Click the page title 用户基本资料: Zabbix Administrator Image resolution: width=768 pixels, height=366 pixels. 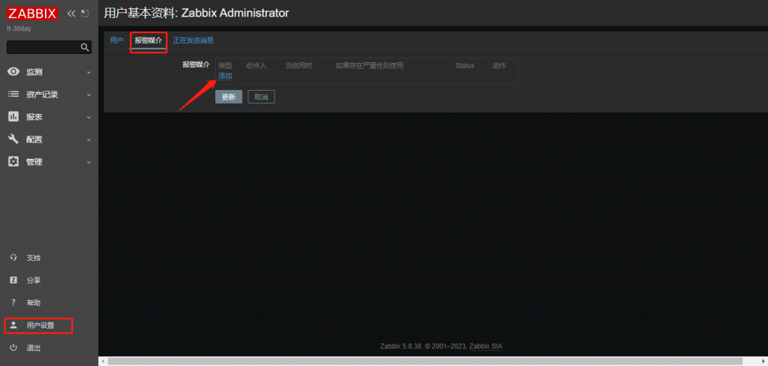[x=196, y=13]
